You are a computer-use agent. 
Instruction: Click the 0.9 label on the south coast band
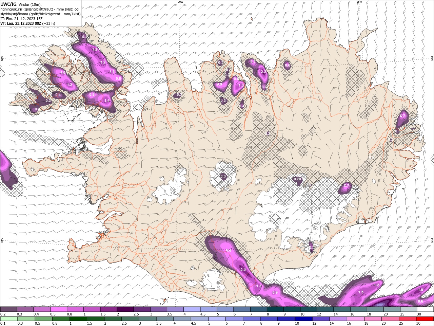pos(275,292)
